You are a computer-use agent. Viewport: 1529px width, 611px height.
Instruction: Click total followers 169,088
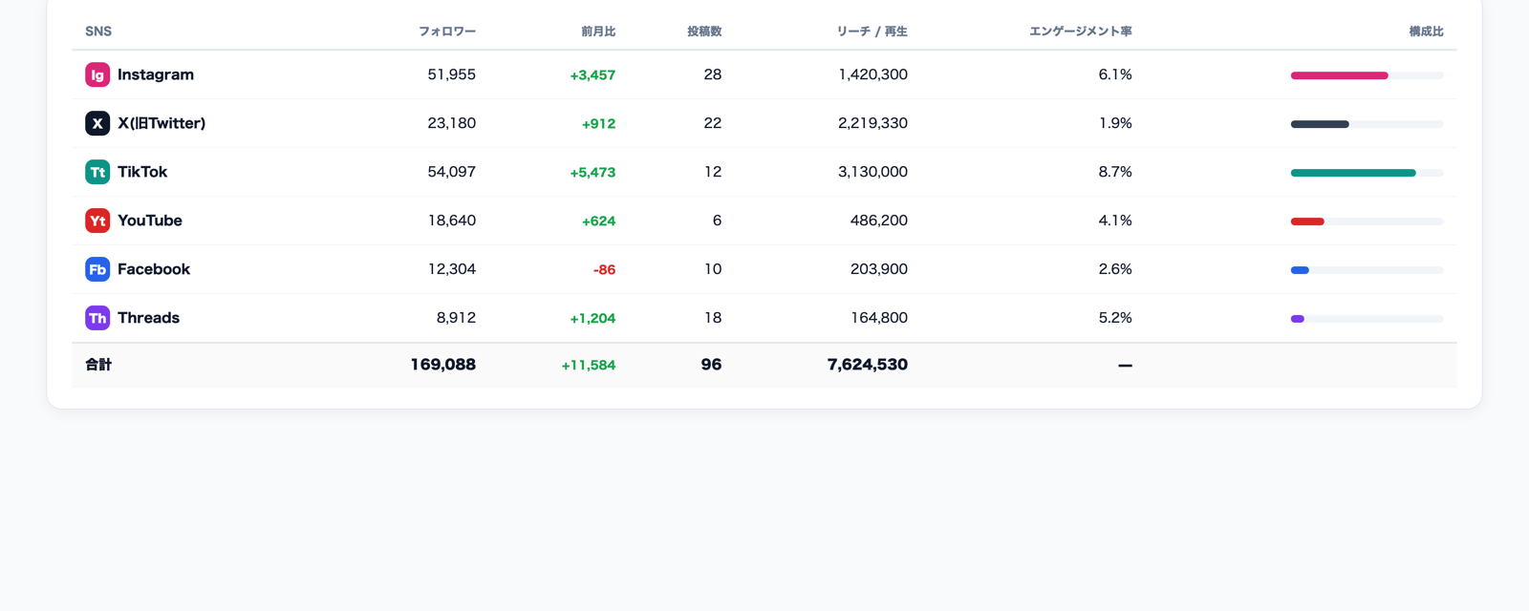click(x=443, y=365)
